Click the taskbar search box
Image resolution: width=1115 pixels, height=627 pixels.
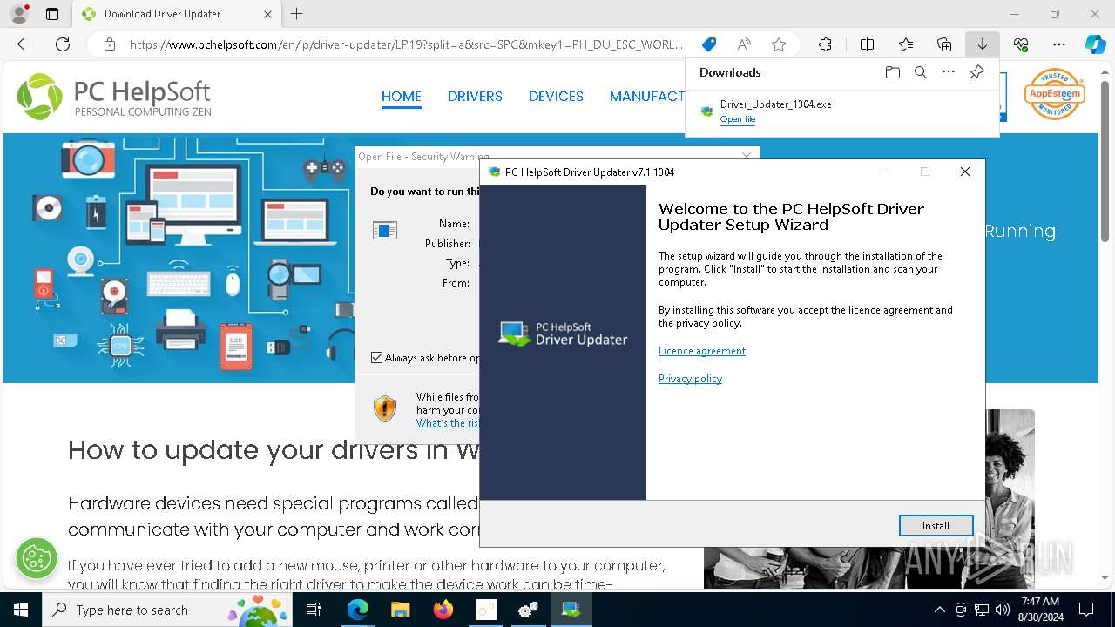[x=166, y=610]
